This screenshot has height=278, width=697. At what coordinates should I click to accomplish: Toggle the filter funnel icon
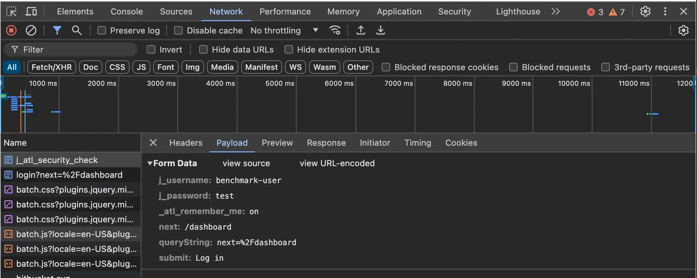57,31
